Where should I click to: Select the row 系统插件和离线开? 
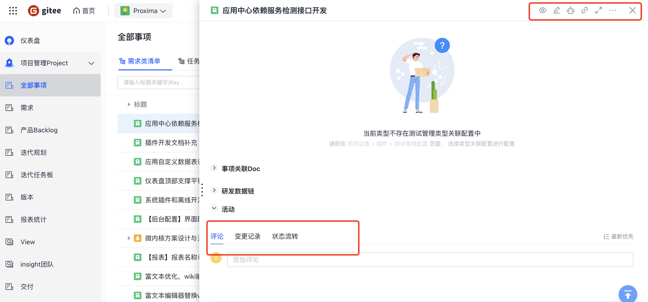[158, 200]
